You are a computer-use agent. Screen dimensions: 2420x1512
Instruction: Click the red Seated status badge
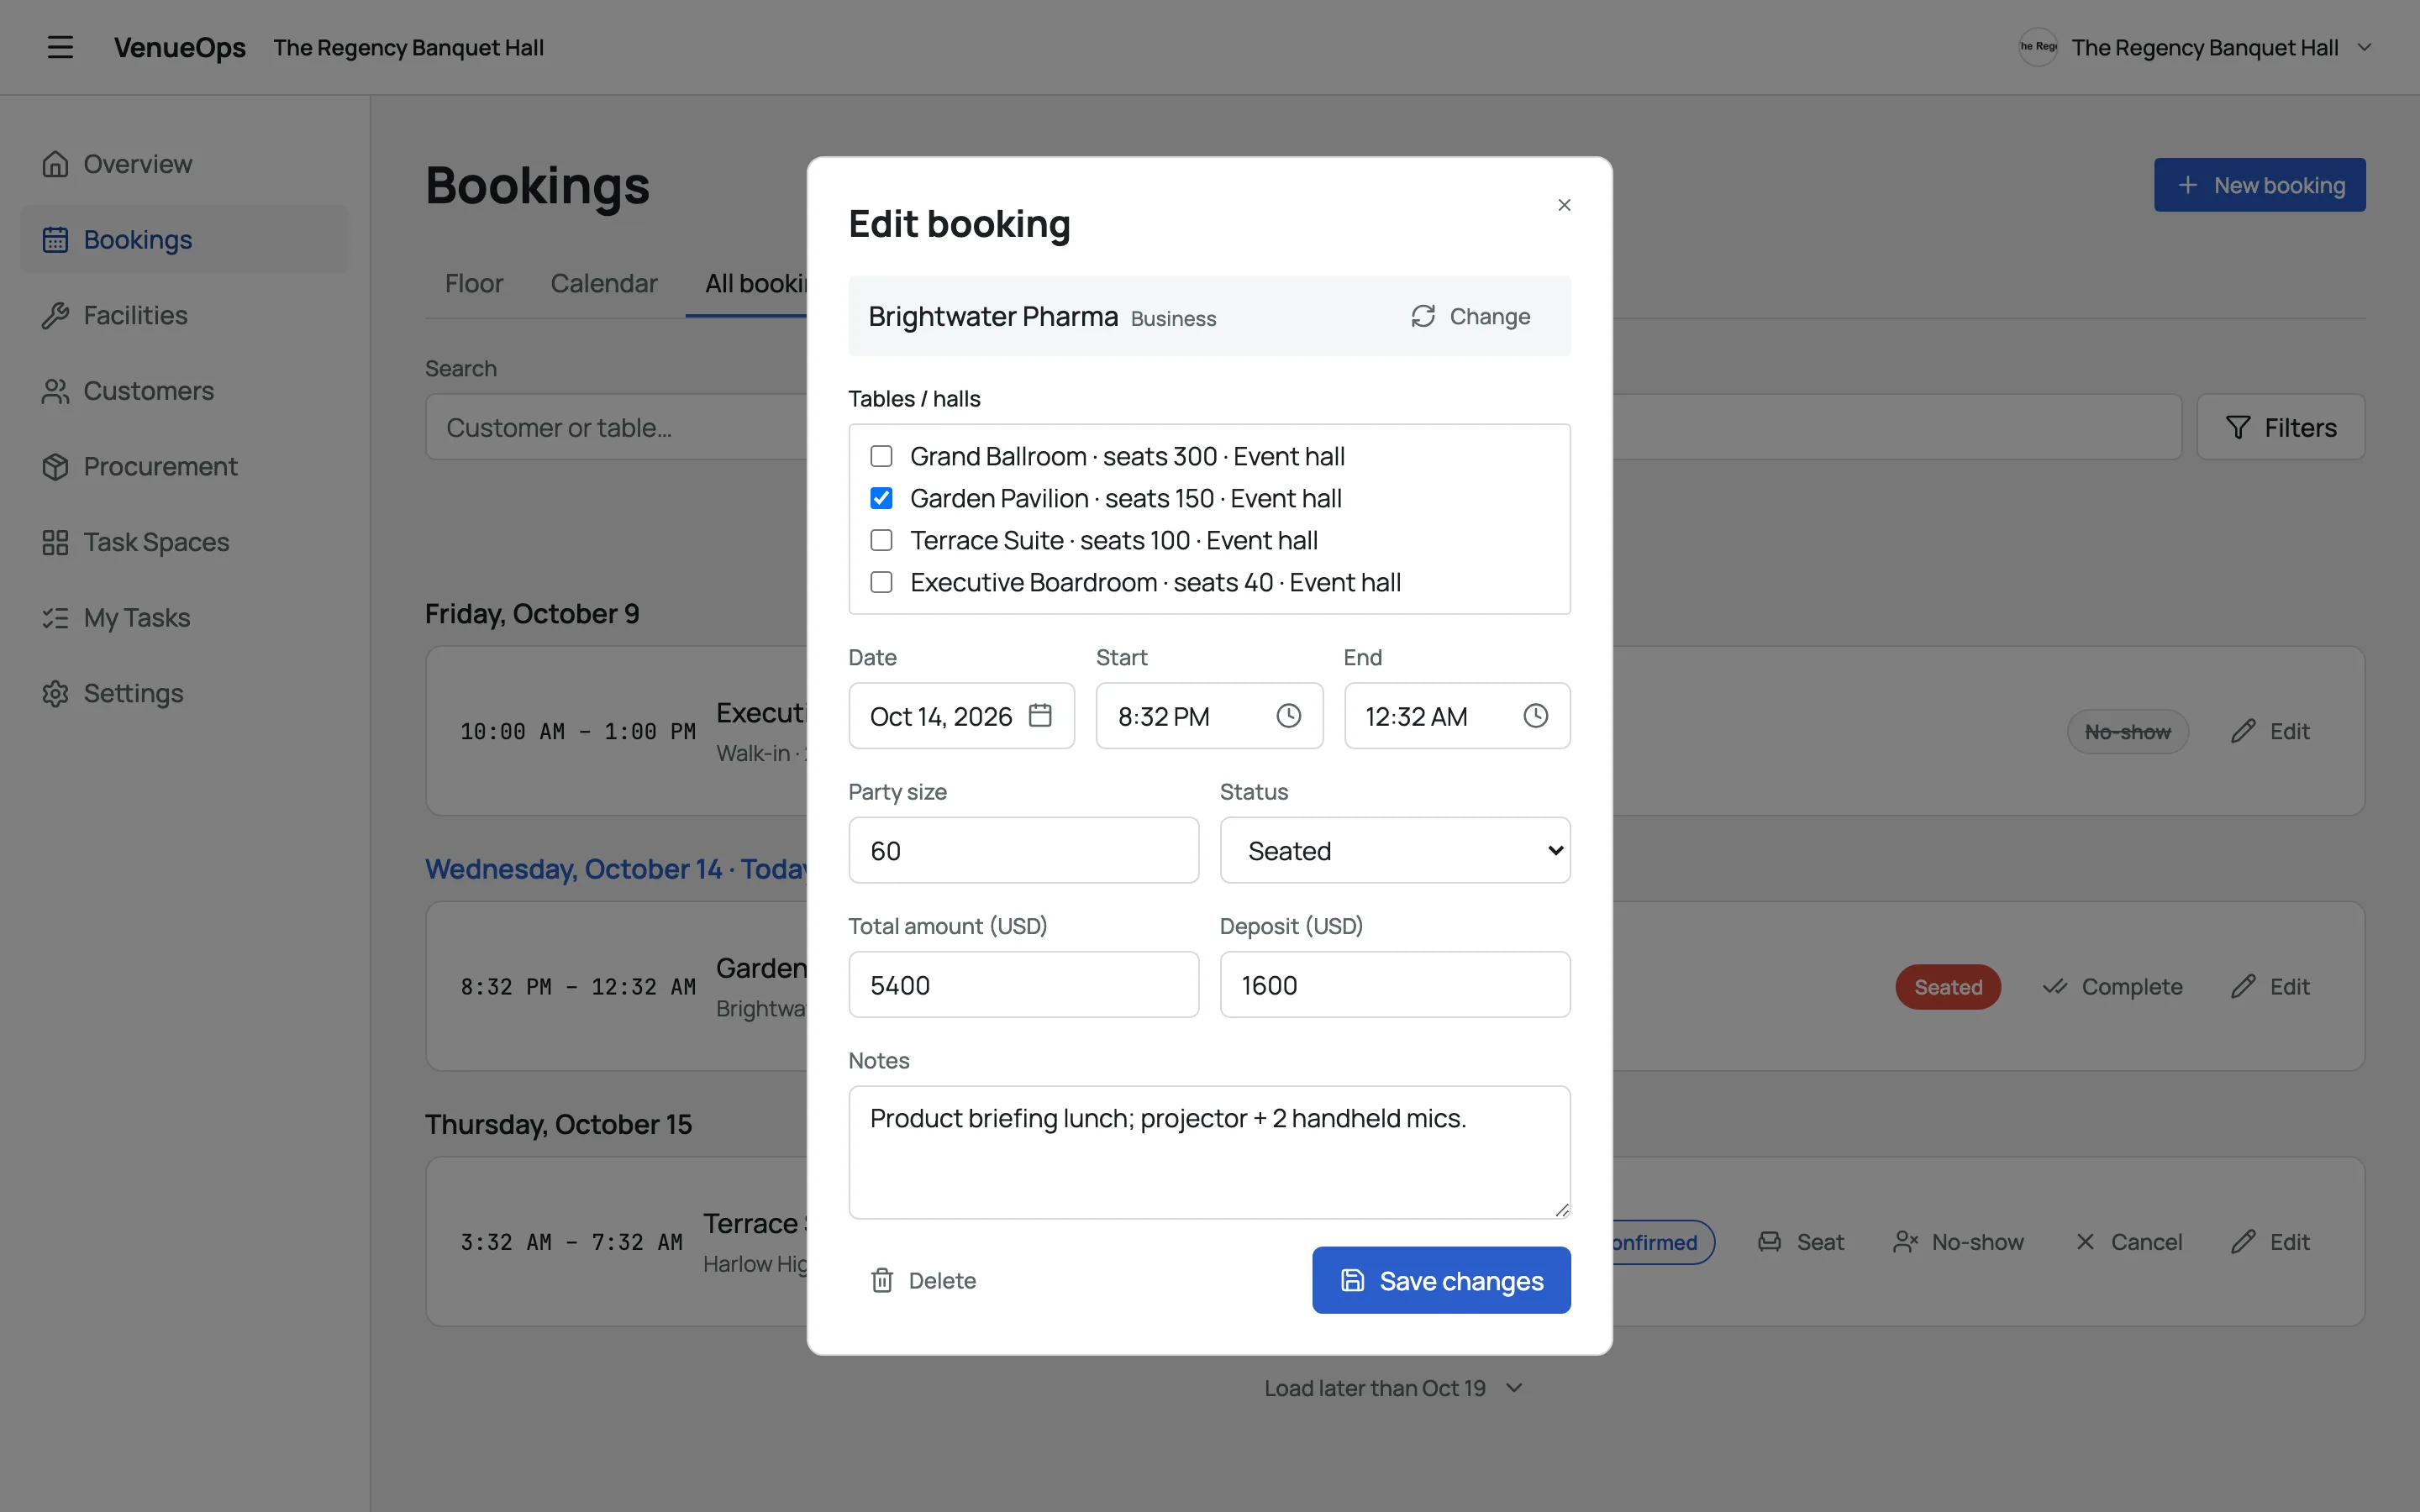(x=1947, y=987)
